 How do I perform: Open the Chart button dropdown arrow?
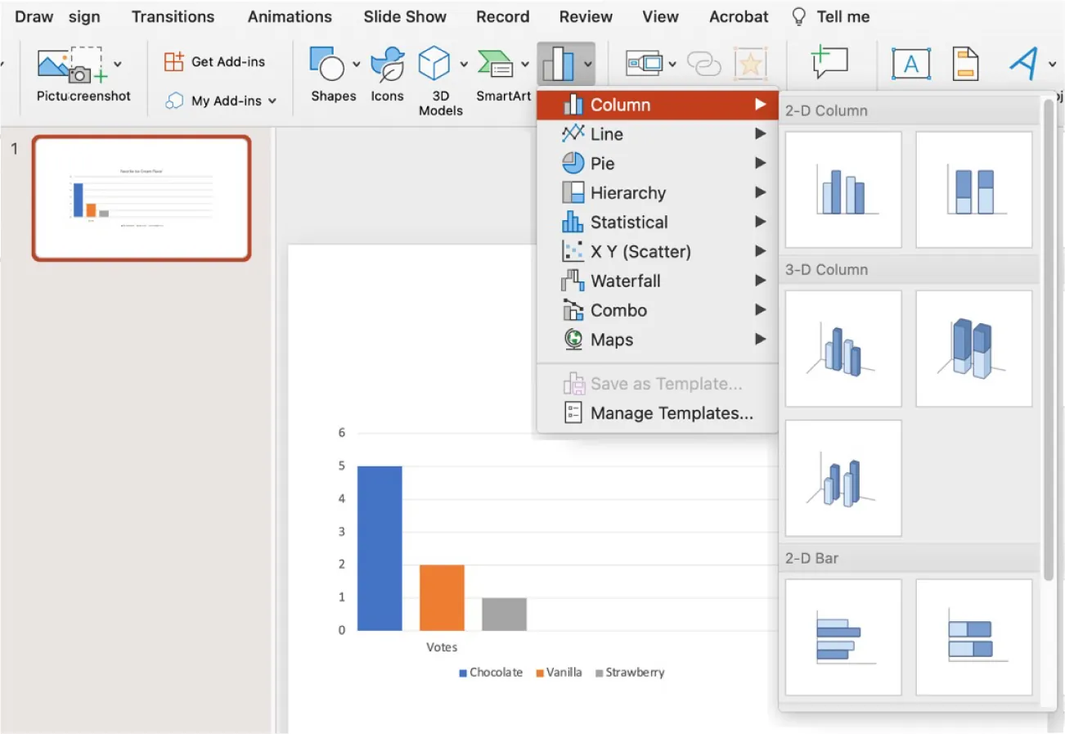tap(586, 63)
